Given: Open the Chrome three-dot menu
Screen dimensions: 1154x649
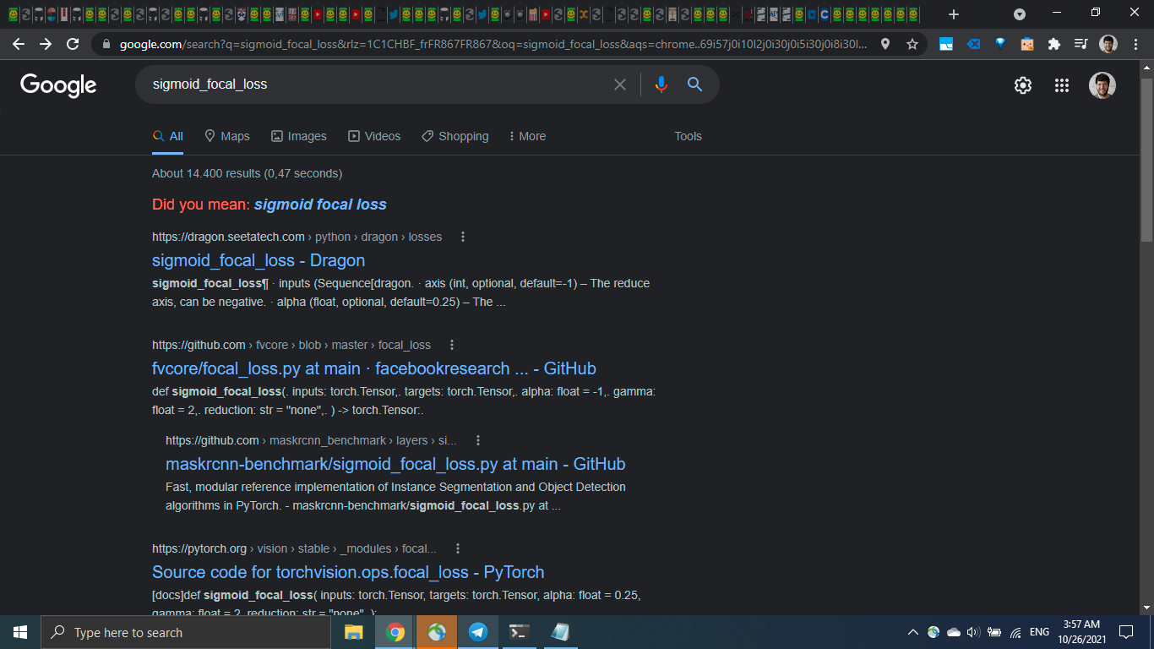Looking at the screenshot, I should pyautogui.click(x=1135, y=44).
